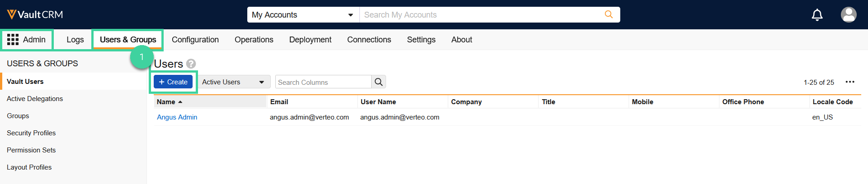This screenshot has width=868, height=184.
Task: Select Security Profiles in the sidebar
Action: coord(31,133)
